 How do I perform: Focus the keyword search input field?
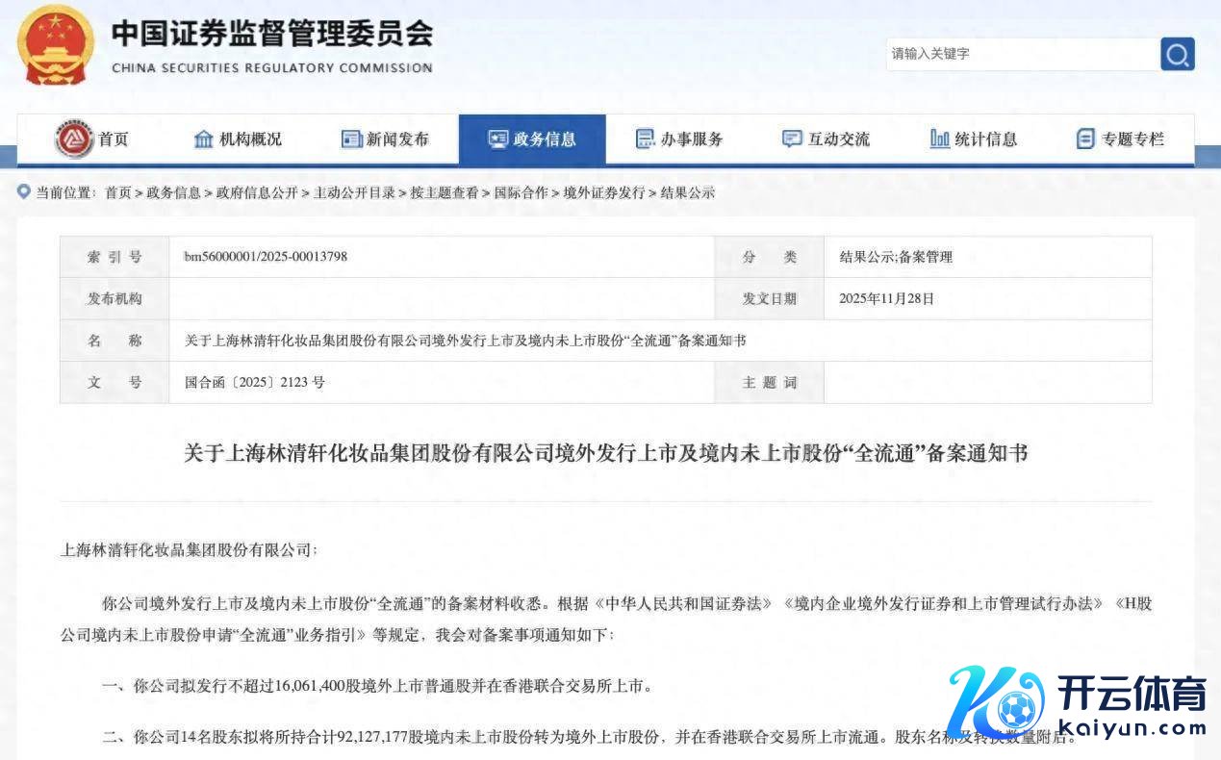[1020, 54]
